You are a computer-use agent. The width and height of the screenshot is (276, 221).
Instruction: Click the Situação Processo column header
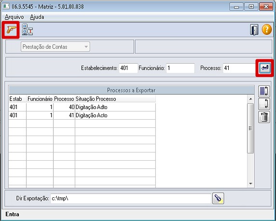(x=115, y=99)
